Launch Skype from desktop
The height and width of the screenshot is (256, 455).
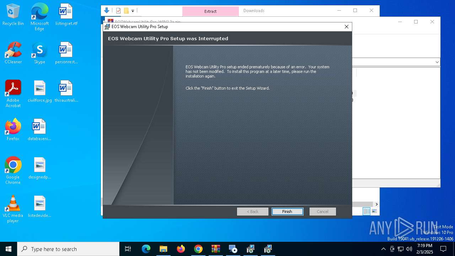[39, 53]
